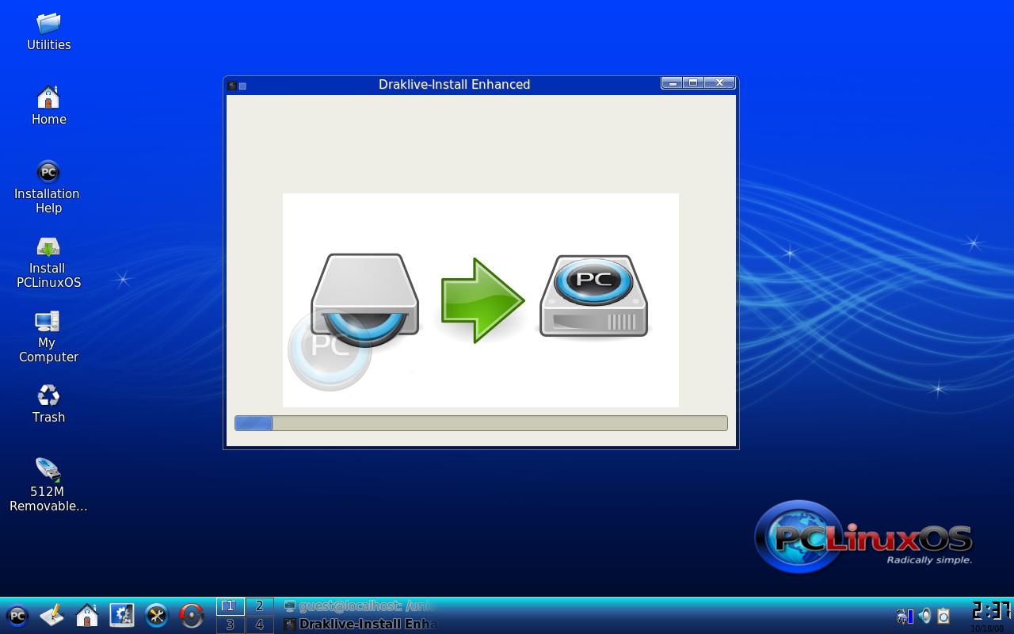Open the Utilities folder on desktop
This screenshot has width=1014, height=634.
tap(48, 32)
